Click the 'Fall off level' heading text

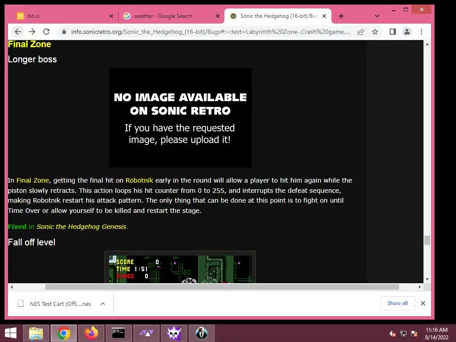(x=32, y=242)
